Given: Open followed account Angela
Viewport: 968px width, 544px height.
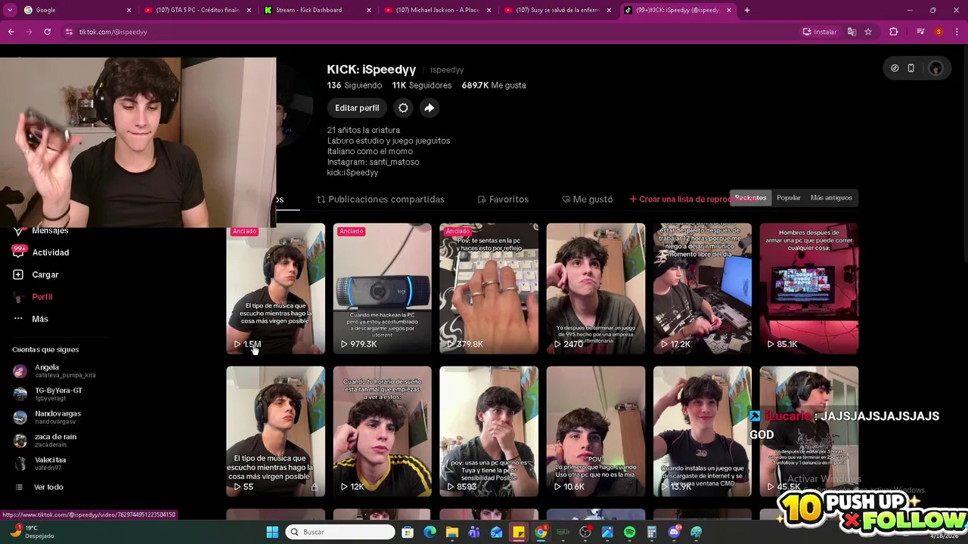Looking at the screenshot, I should (x=54, y=371).
